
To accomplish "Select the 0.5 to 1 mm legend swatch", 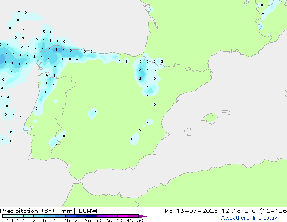I will tap(18, 216).
